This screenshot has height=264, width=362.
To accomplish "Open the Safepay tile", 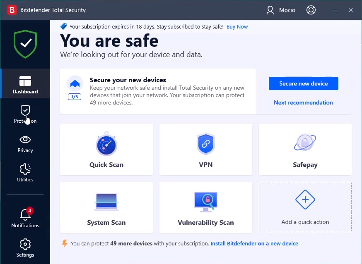I will click(305, 150).
